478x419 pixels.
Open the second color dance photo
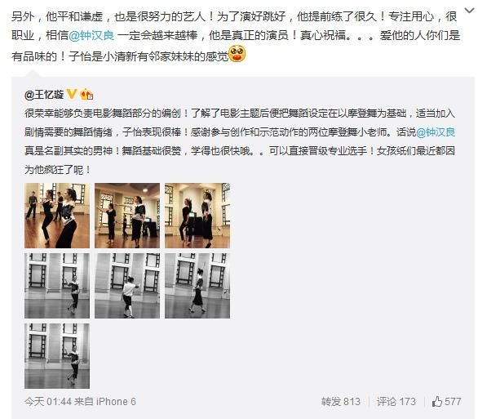127,216
